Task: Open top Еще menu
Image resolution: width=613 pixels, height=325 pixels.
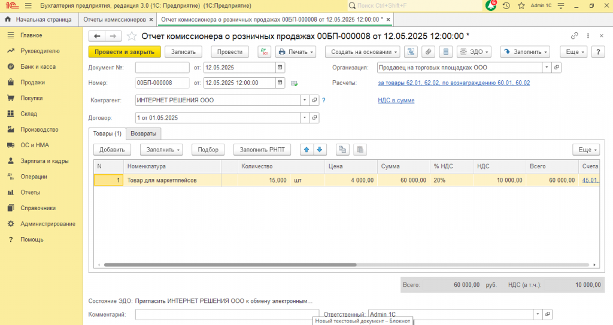Action: click(x=574, y=51)
